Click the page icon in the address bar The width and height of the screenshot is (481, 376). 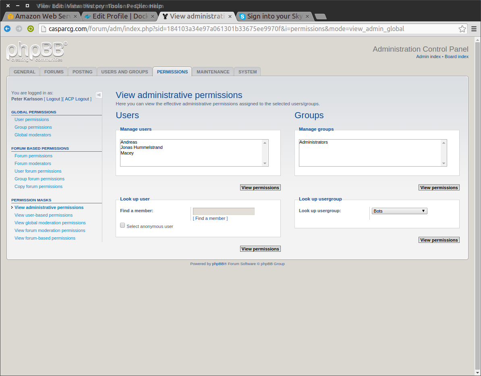click(x=44, y=29)
